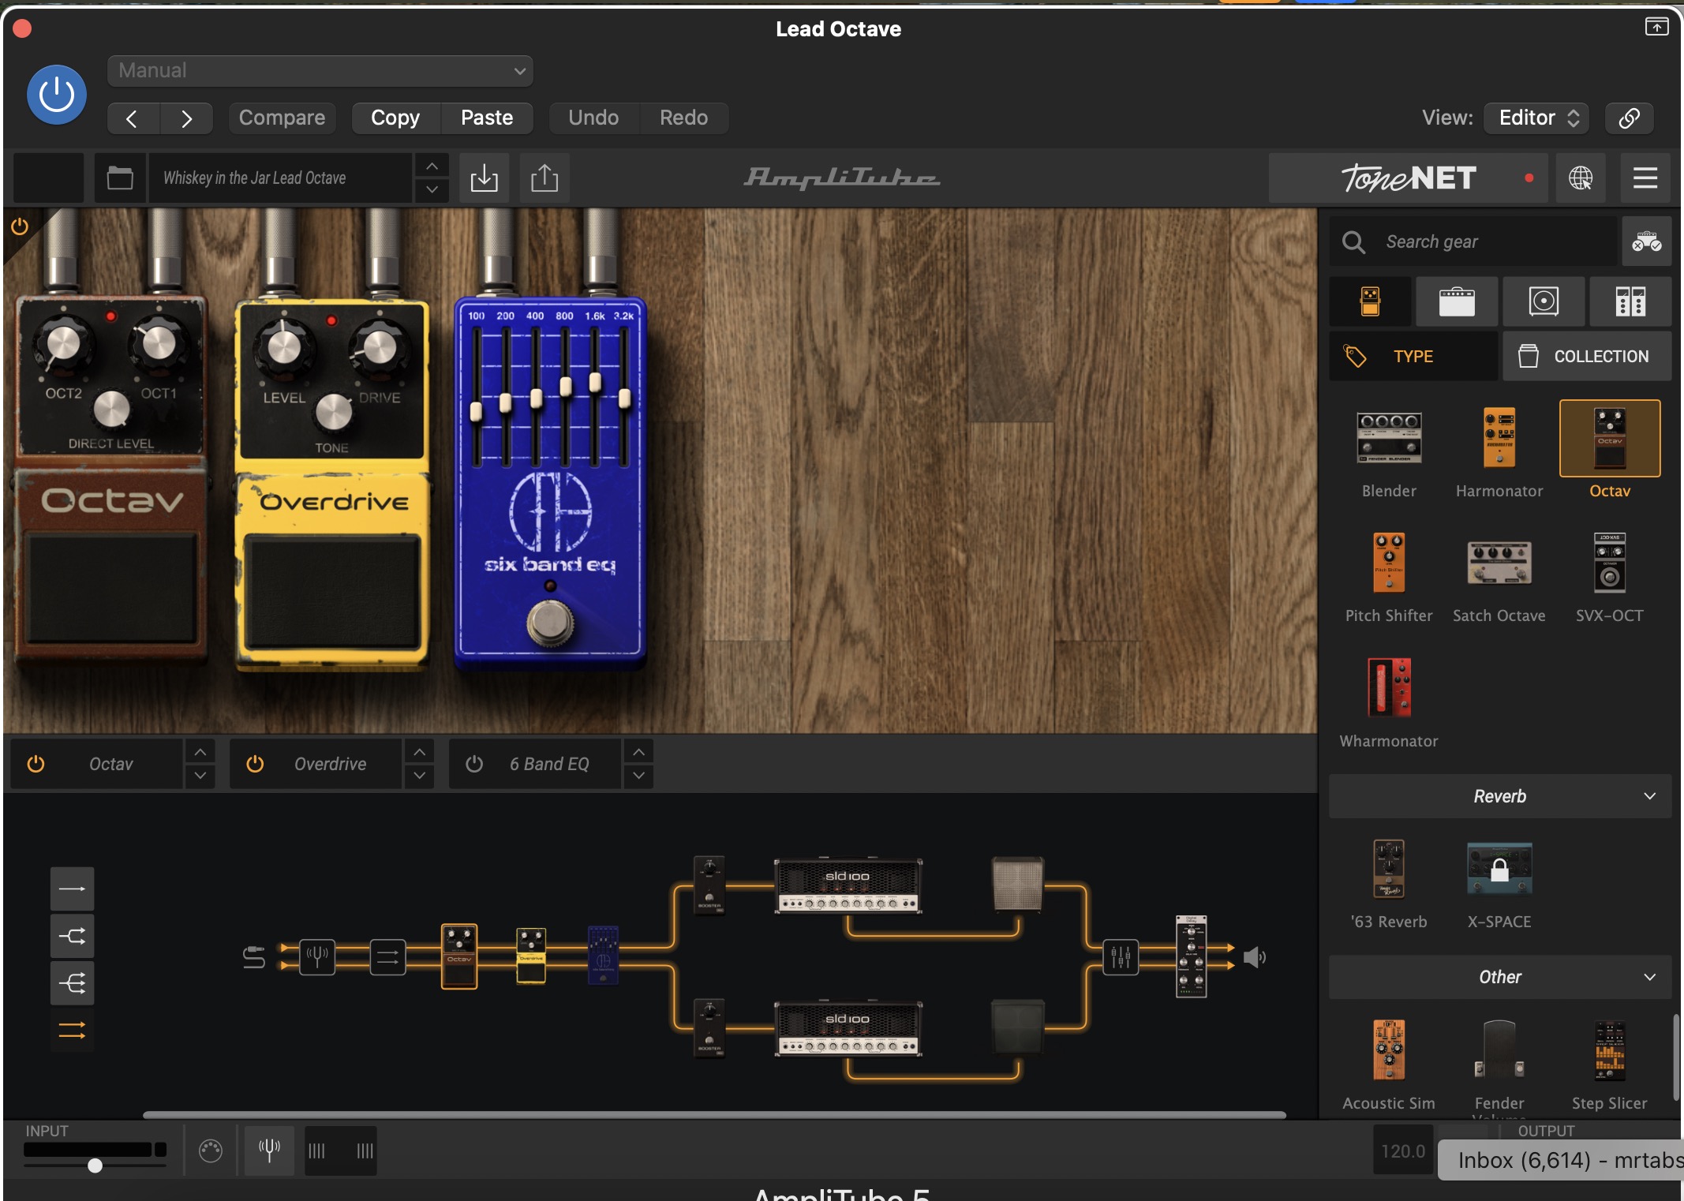Click the input level slider handle
1684x1201 pixels.
click(x=95, y=1165)
